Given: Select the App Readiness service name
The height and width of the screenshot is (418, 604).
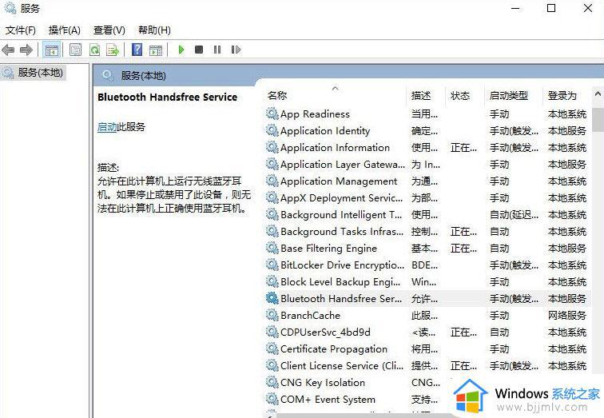Looking at the screenshot, I should tap(315, 114).
